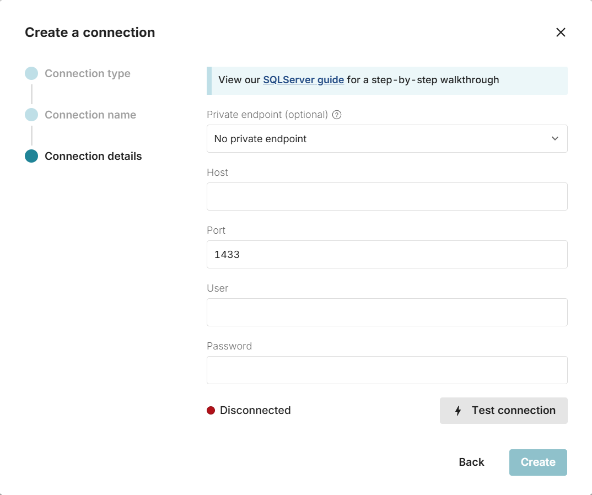Open the SQLServer guide link

(303, 80)
